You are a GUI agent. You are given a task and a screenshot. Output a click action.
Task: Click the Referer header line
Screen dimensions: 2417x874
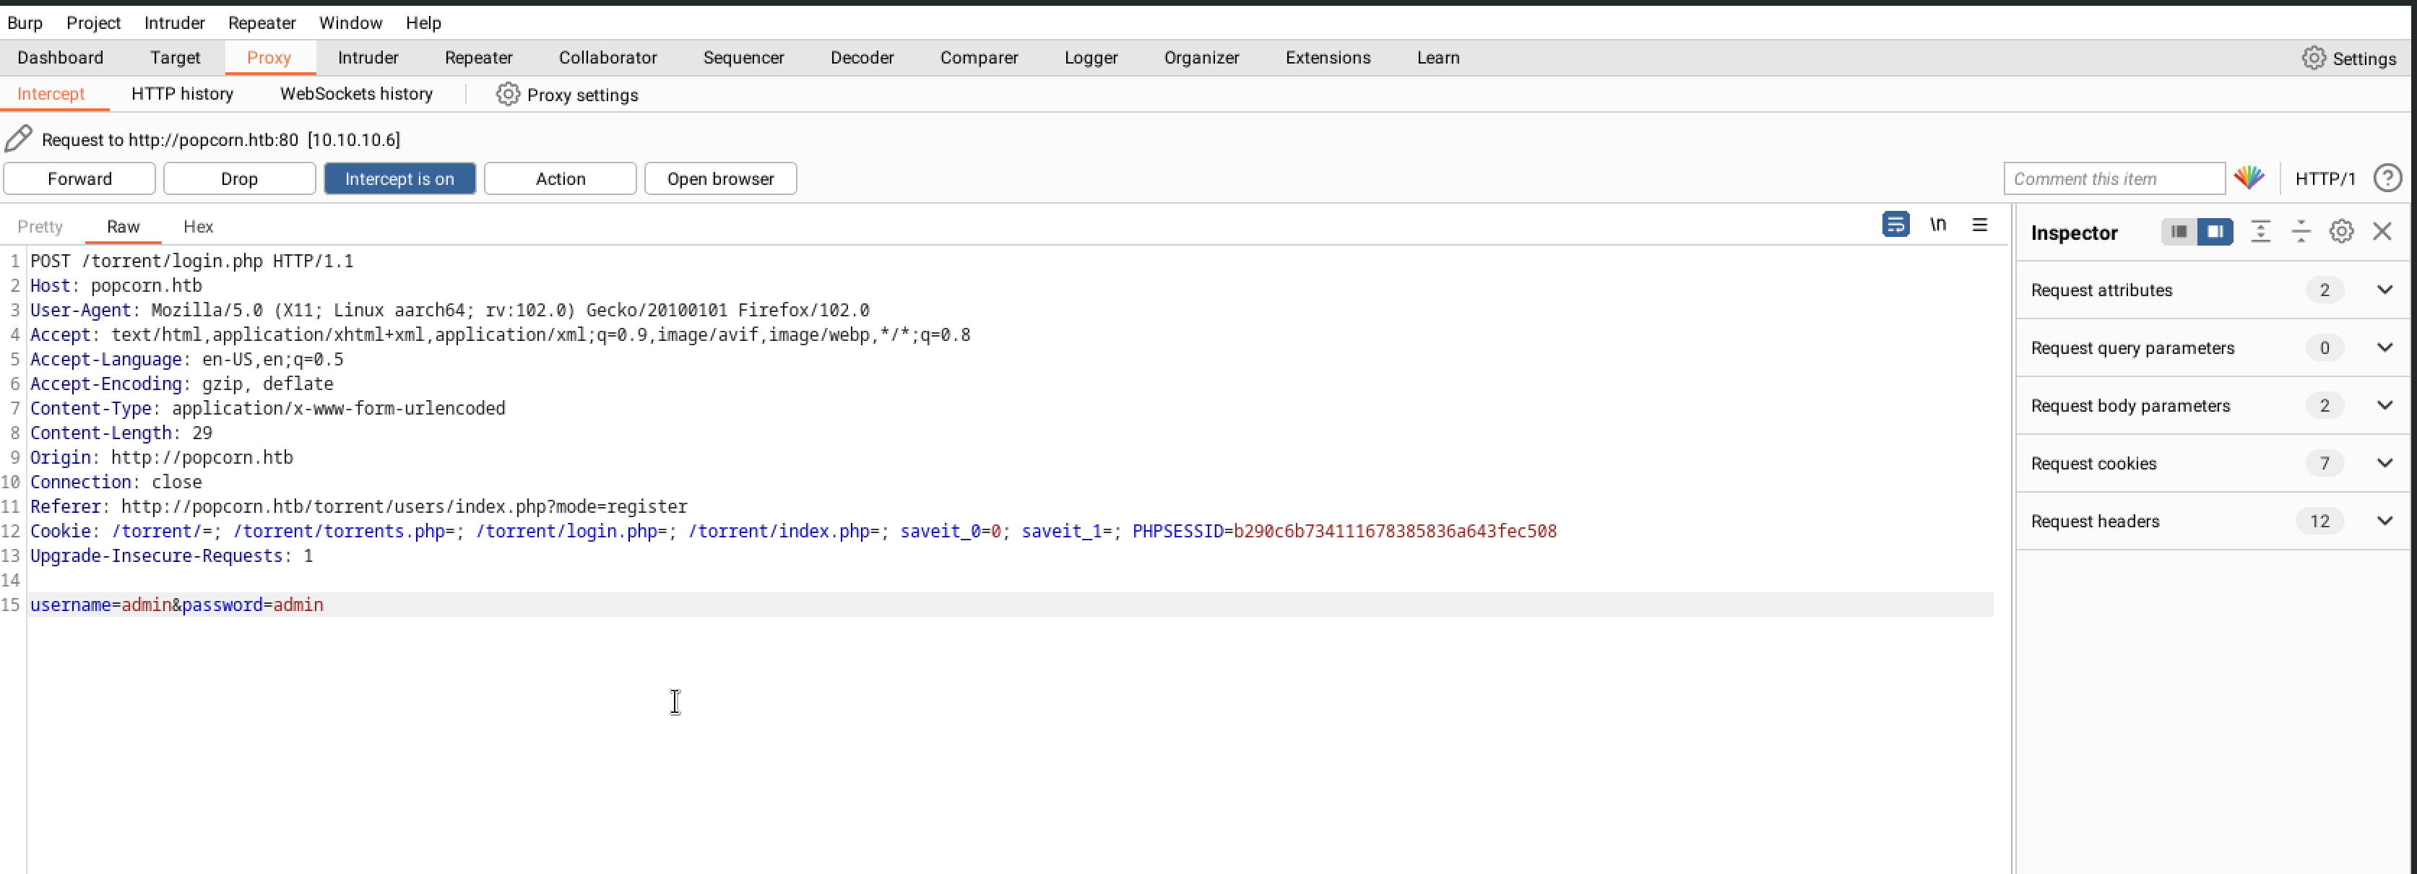tap(358, 506)
